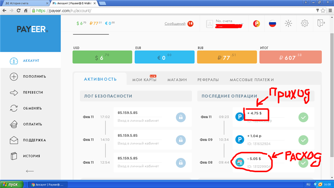Switch to the Мои карты tab

click(x=144, y=80)
